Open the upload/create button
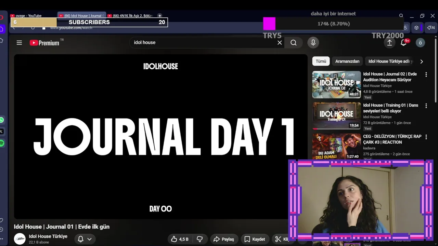This screenshot has width=438, height=246. click(x=389, y=42)
